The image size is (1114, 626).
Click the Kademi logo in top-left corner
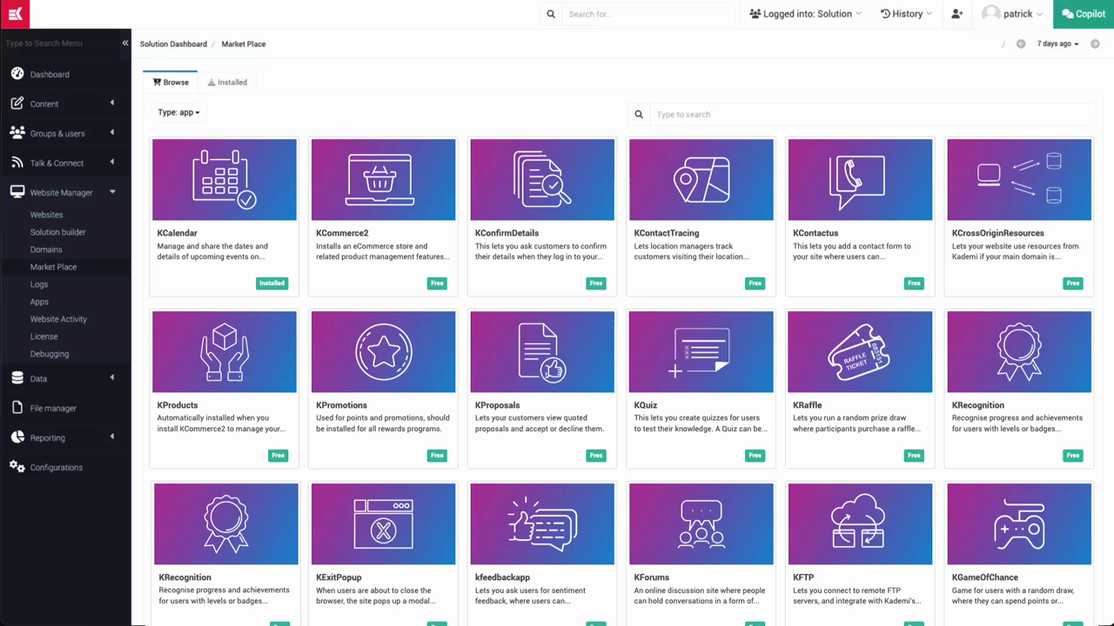(15, 14)
